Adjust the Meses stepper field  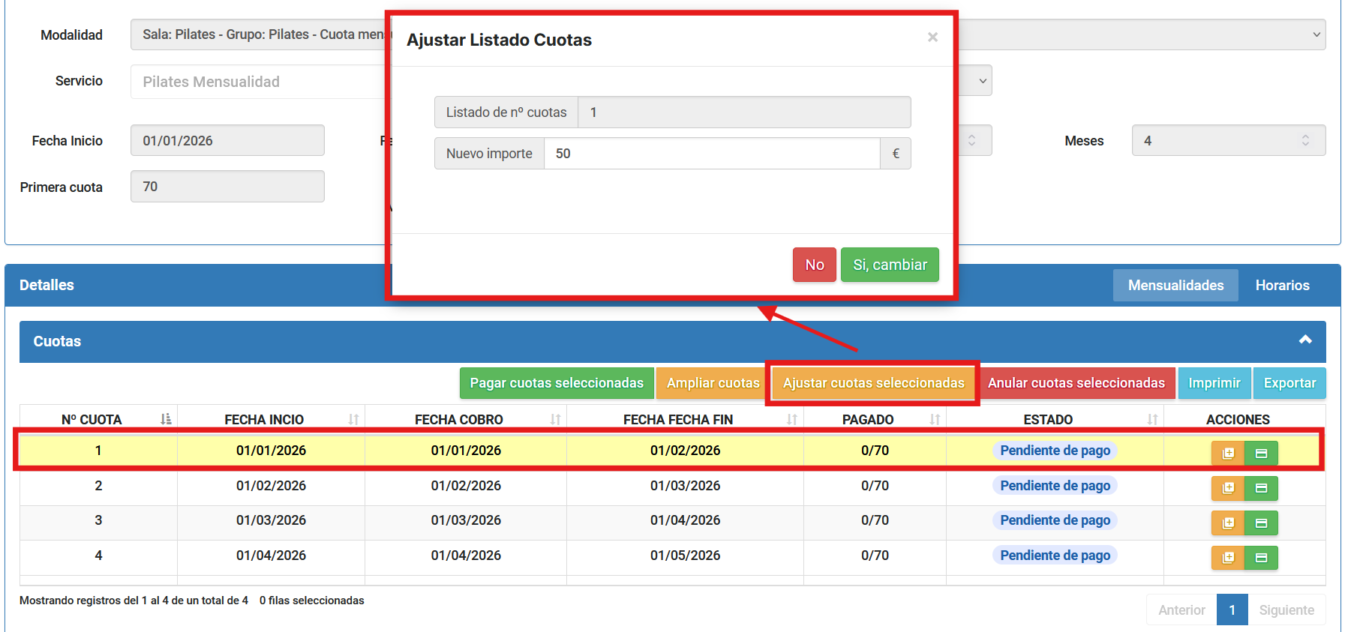1305,140
